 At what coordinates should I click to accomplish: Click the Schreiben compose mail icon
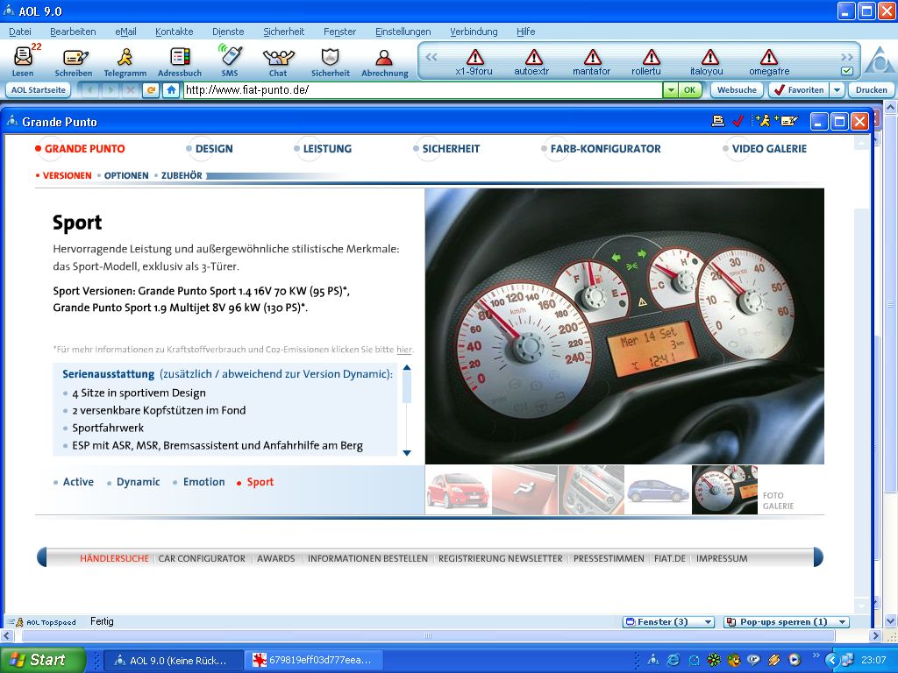[74, 59]
